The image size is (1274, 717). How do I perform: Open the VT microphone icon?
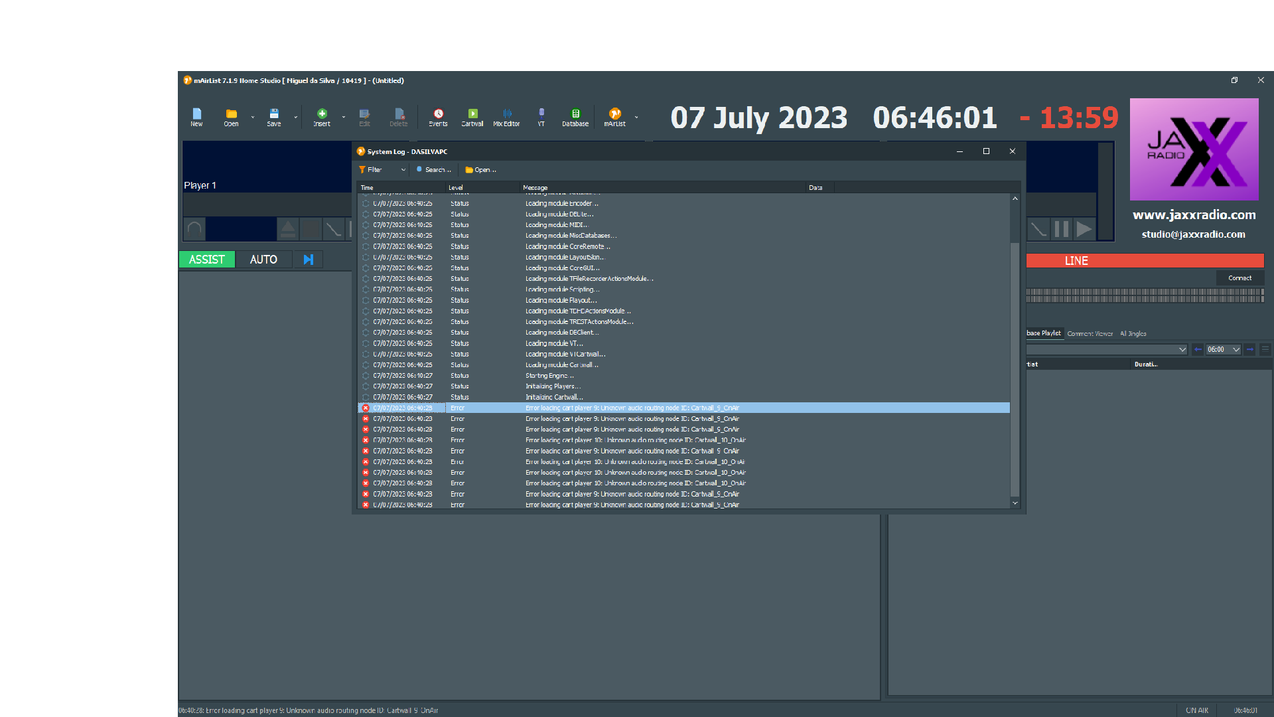click(541, 117)
